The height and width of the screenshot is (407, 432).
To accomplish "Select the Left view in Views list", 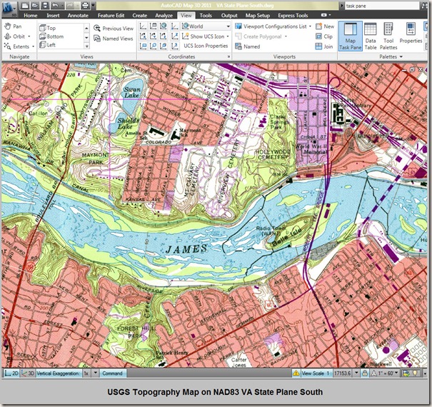I will click(x=47, y=45).
